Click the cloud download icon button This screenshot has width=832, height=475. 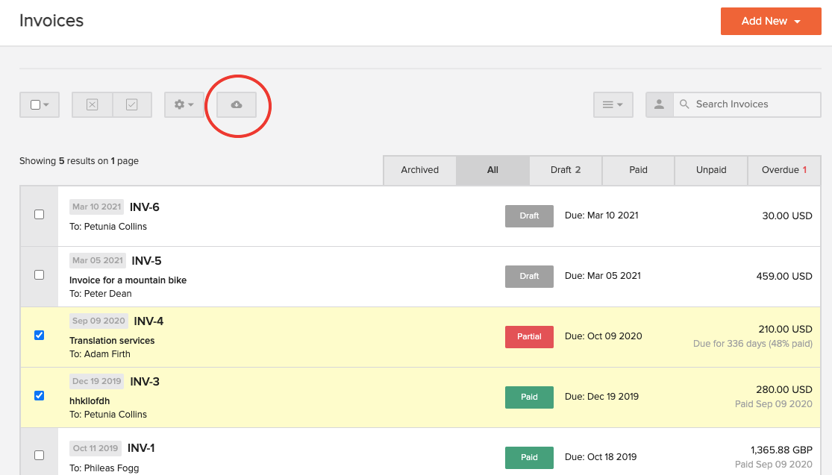click(237, 104)
